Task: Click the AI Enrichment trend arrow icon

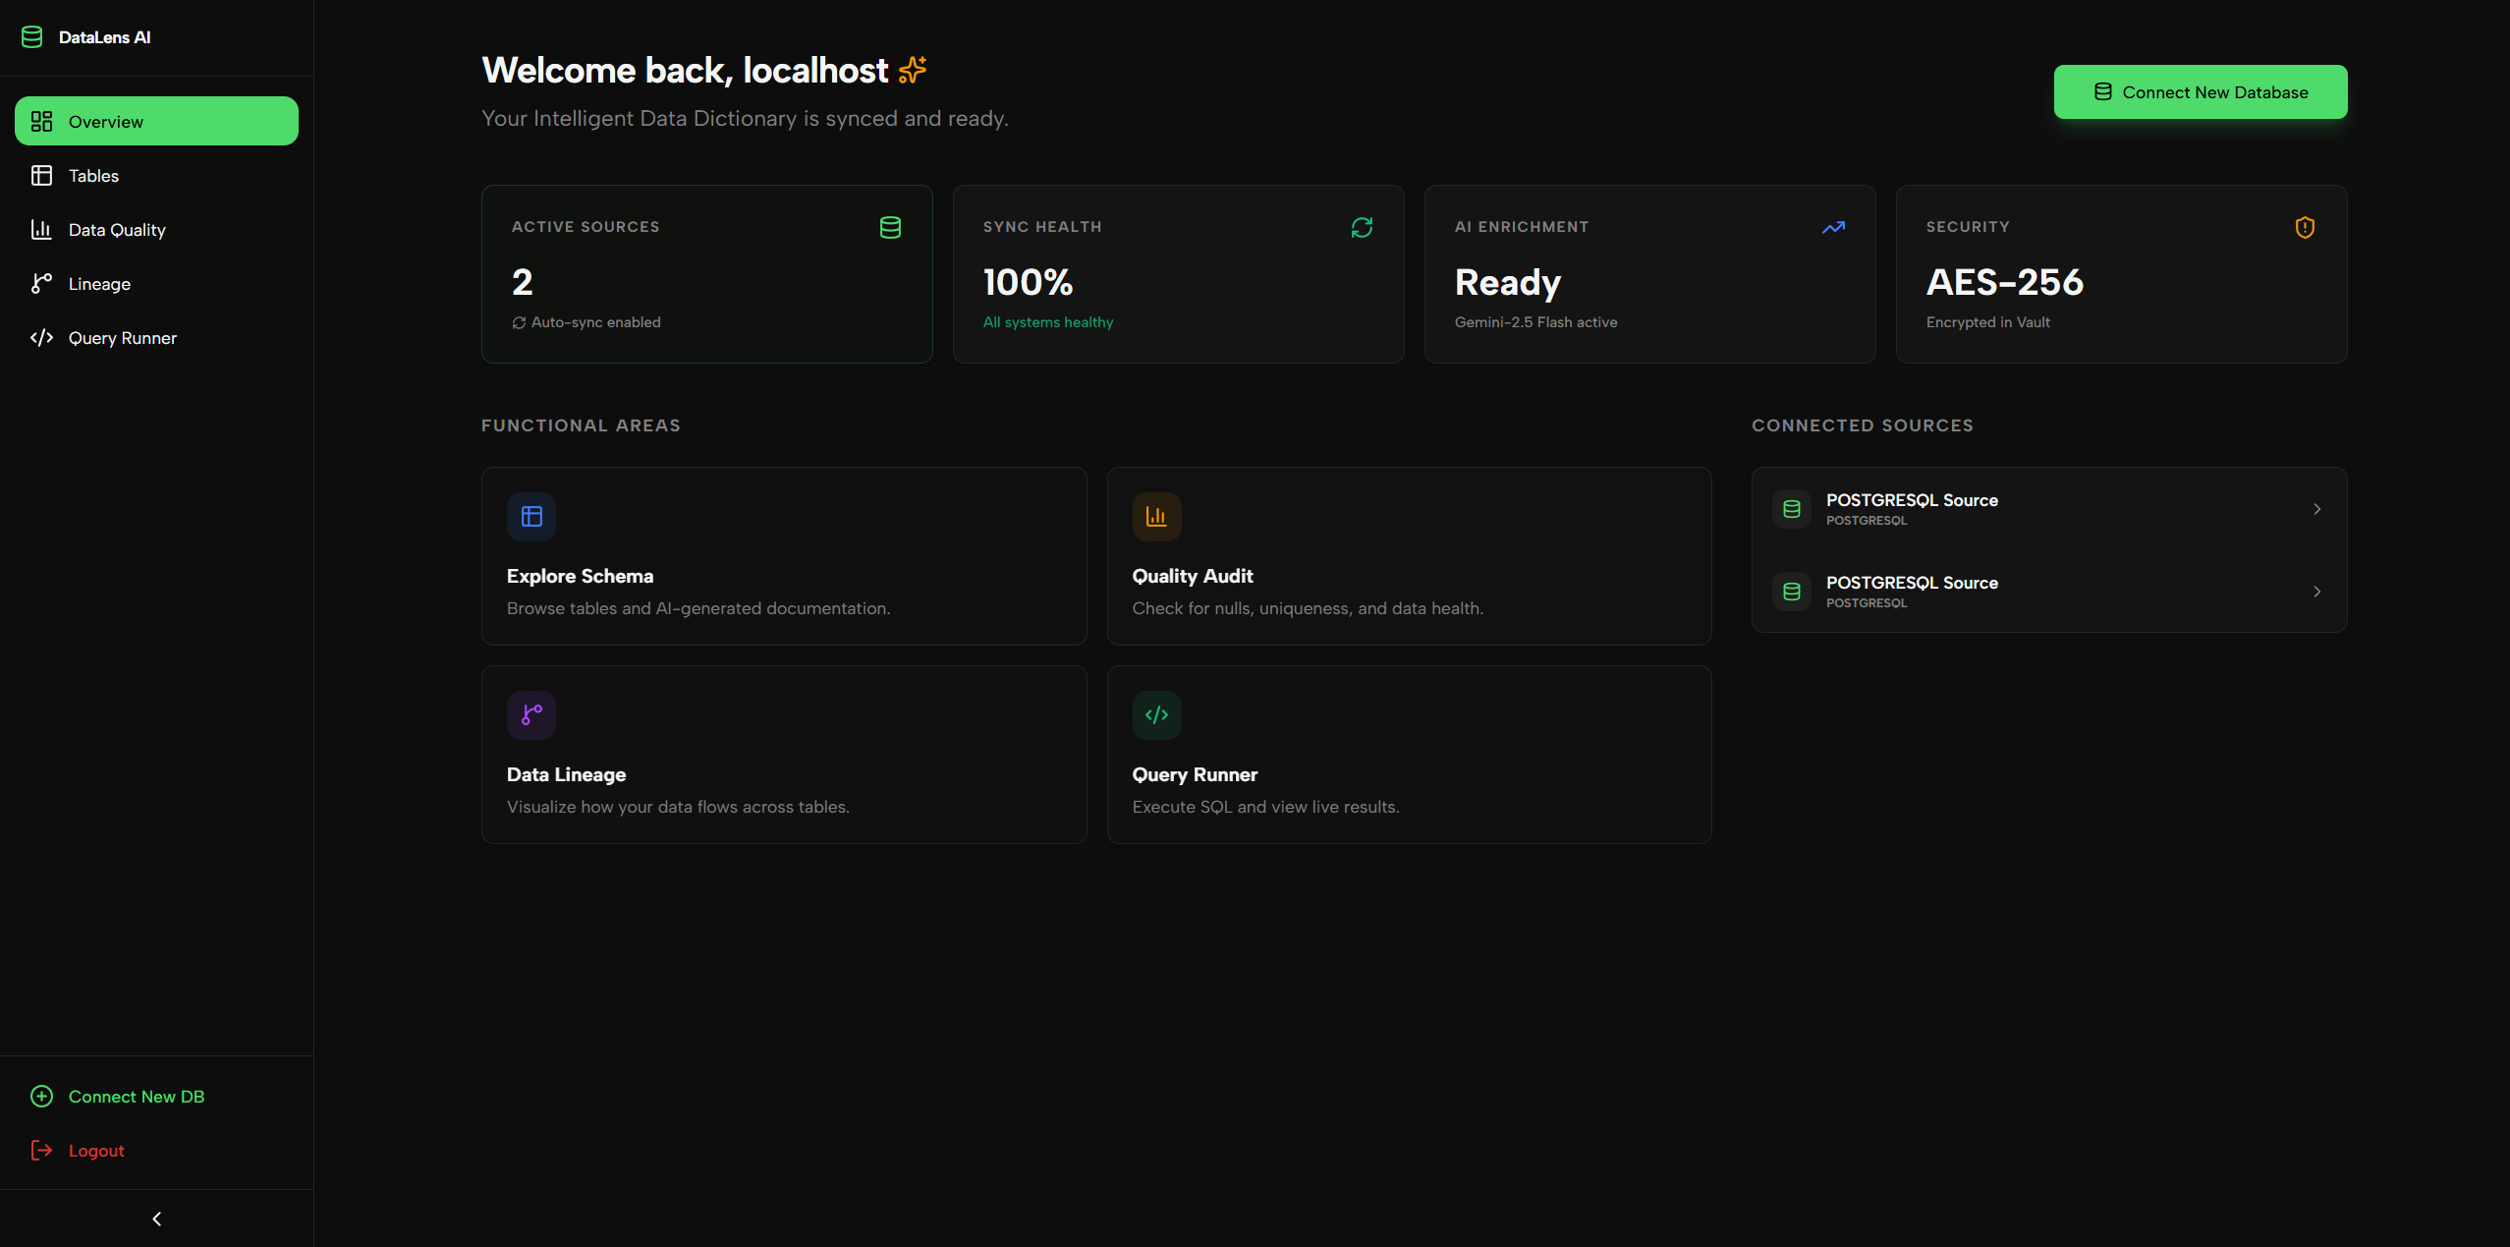Action: (x=1833, y=228)
